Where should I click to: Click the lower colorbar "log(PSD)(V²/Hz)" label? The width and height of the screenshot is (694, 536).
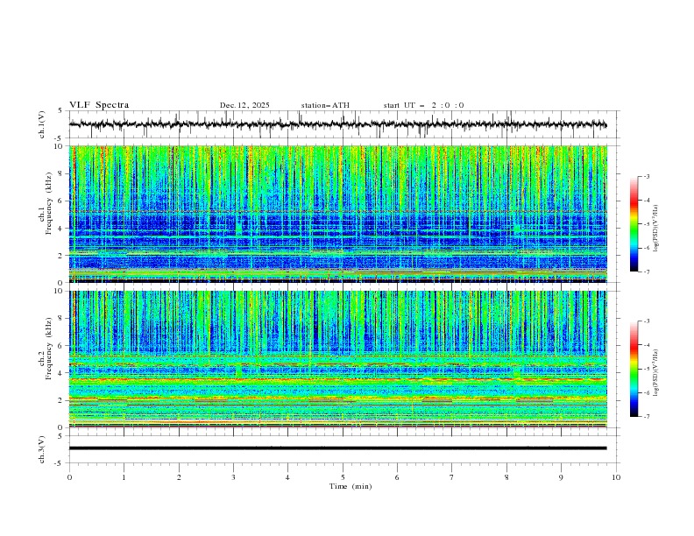tap(656, 373)
